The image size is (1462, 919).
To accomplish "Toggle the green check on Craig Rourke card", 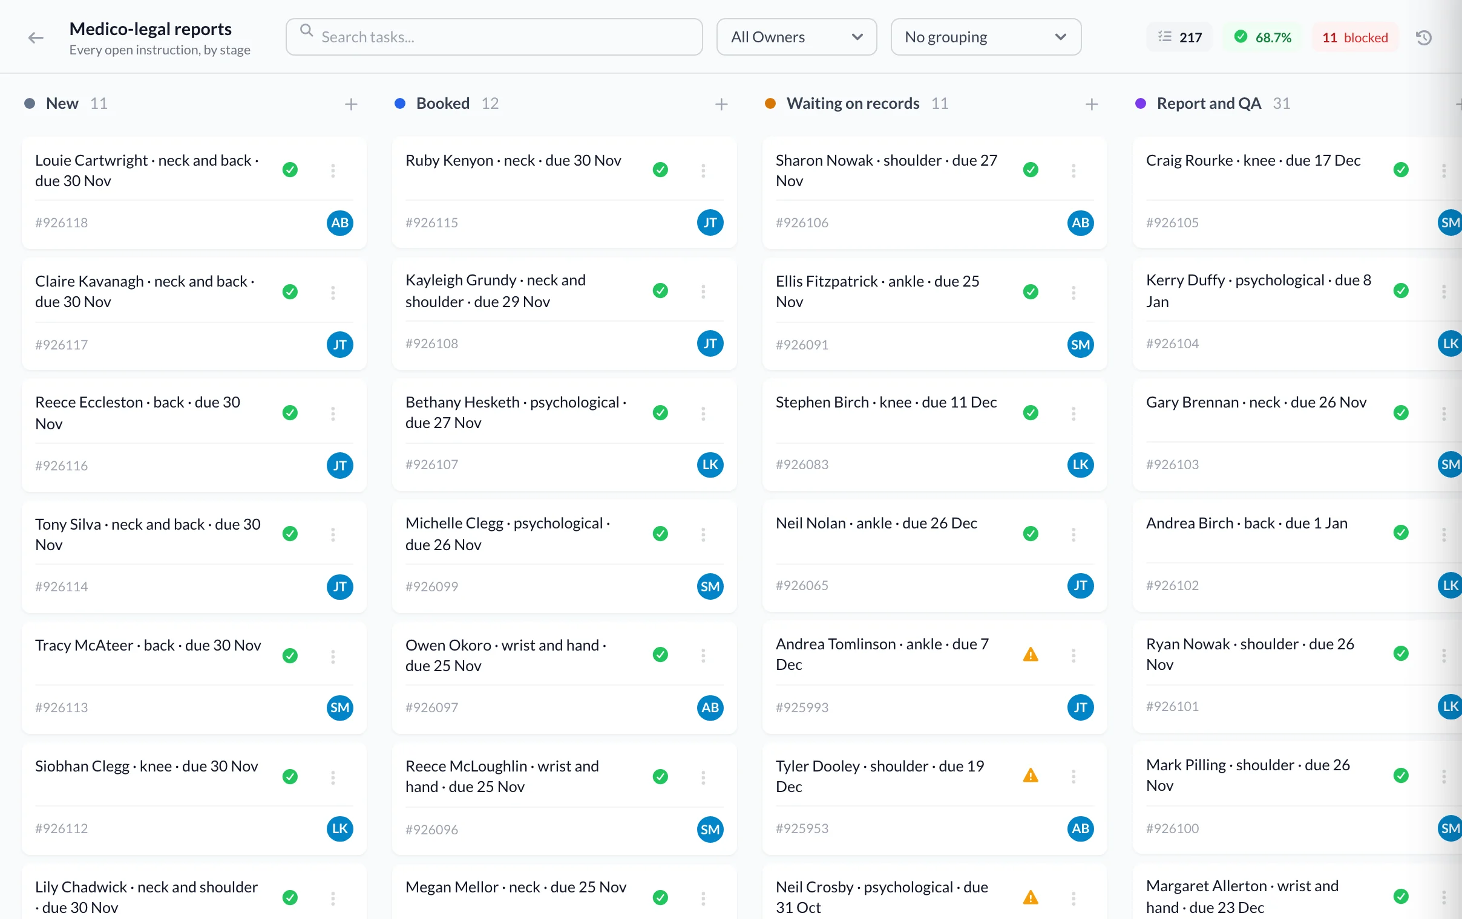I will tap(1401, 169).
